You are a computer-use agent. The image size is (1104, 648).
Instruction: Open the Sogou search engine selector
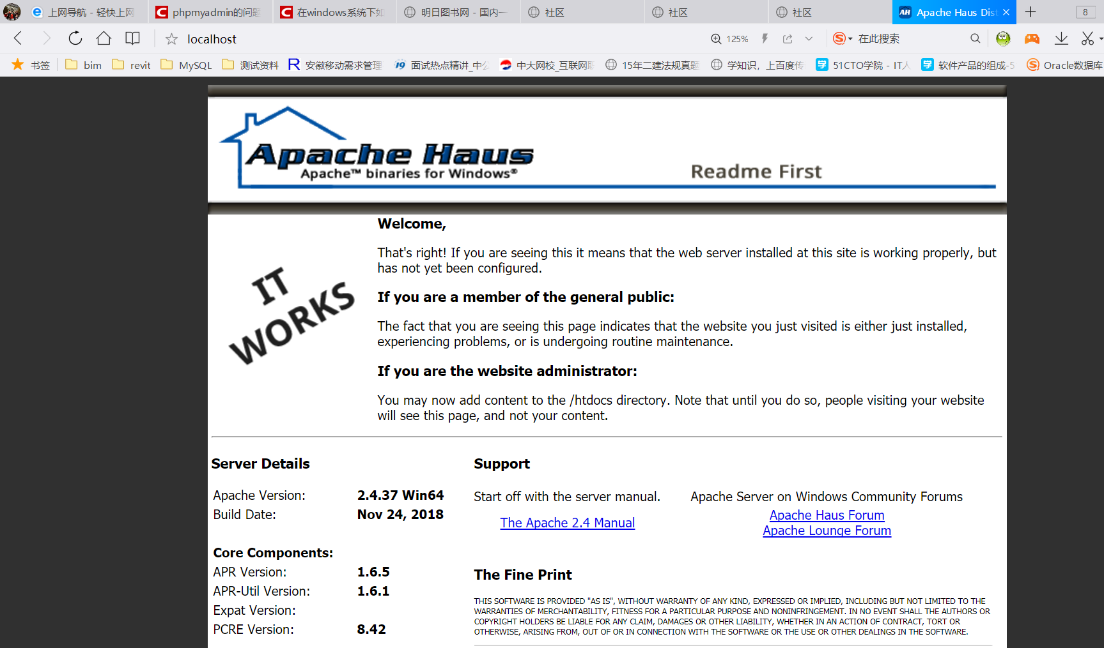pyautogui.click(x=843, y=39)
